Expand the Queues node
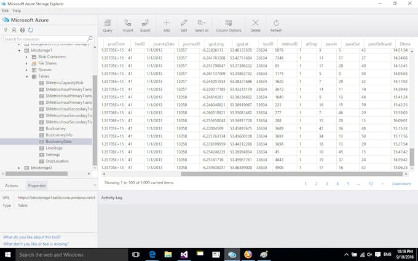Image resolution: width=418 pixels, height=261 pixels. click(x=26, y=70)
